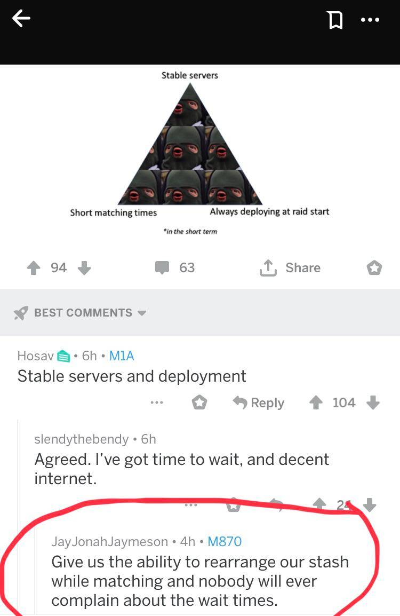Screen dimensions: 400x616
Task: Upvote the post showing 94 points
Action: click(x=34, y=268)
